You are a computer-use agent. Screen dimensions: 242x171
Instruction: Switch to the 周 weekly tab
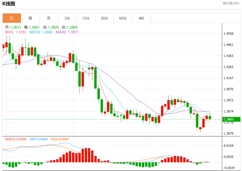pos(30,18)
